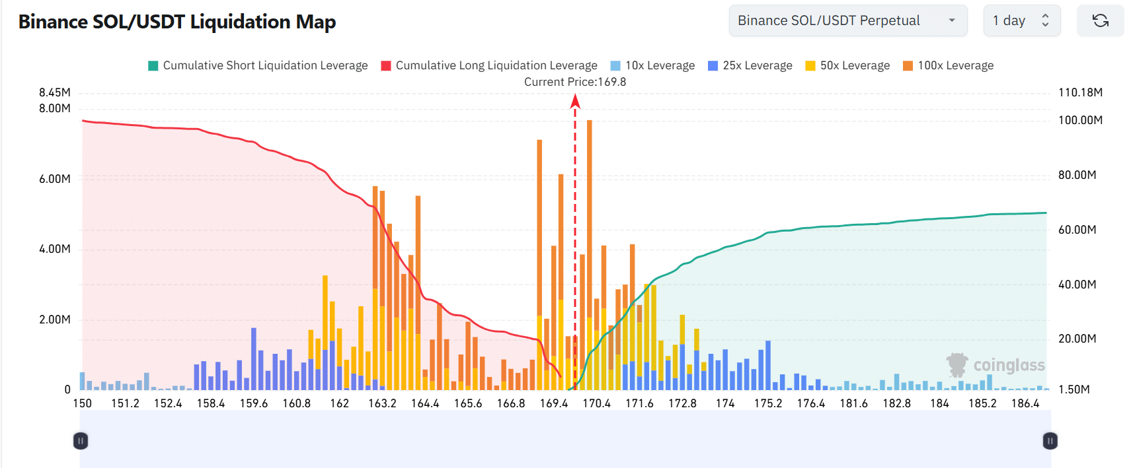Open the Binance SOL/USDT Perpetual dropdown

[847, 21]
